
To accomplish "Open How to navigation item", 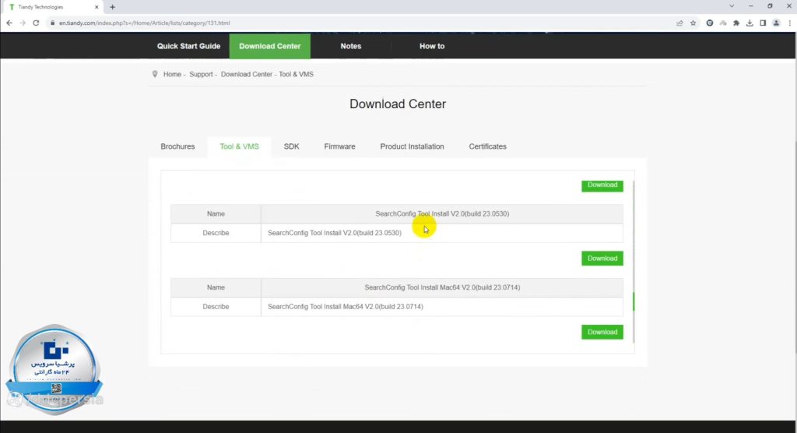I will click(432, 46).
